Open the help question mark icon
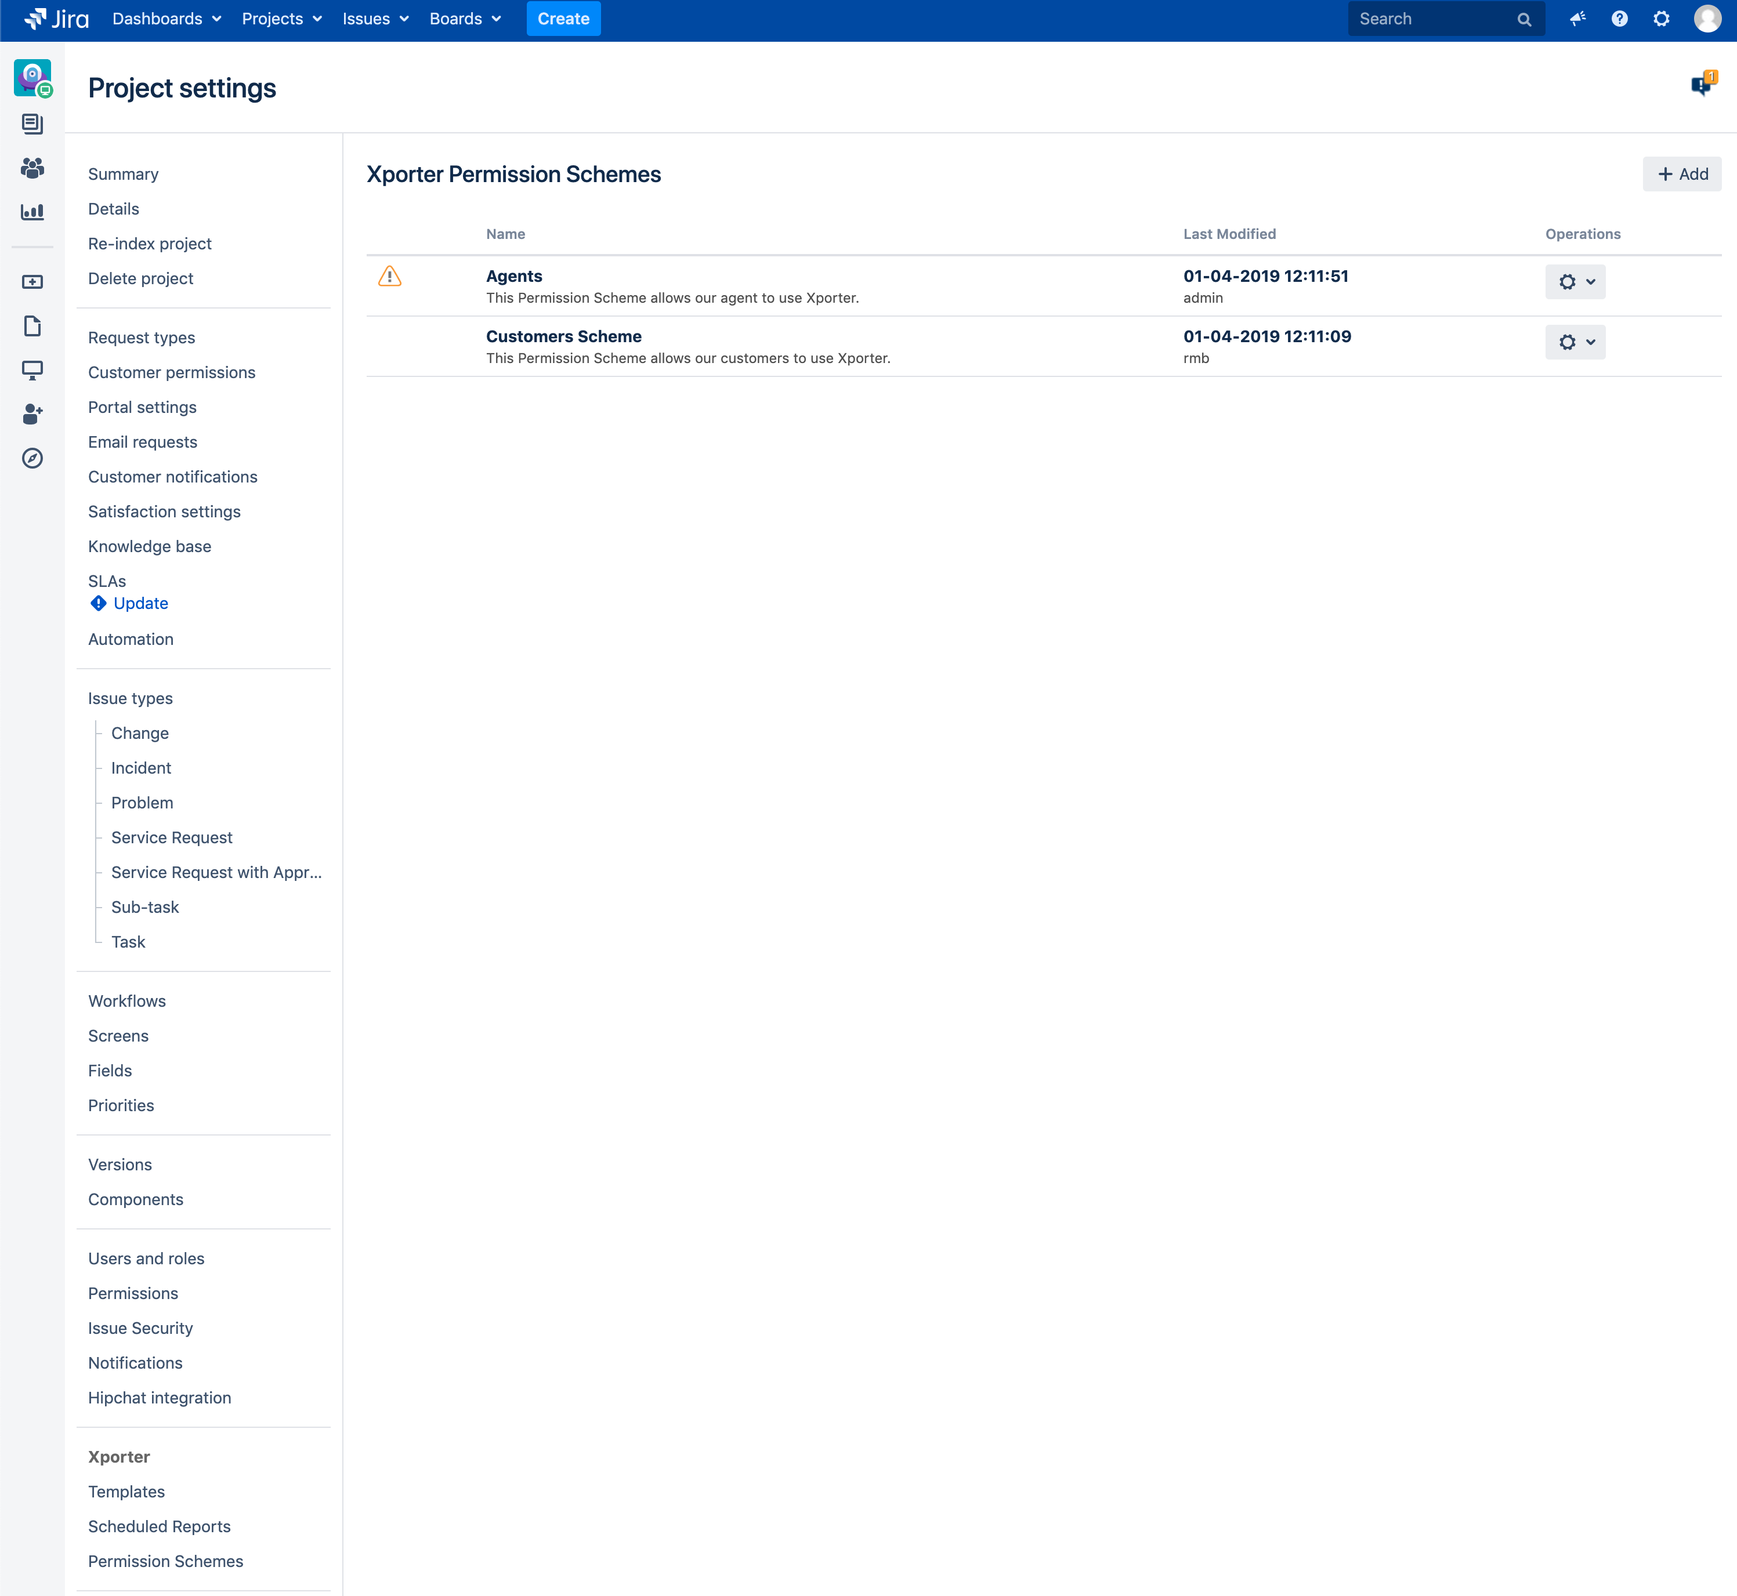Screen dimensions: 1737x1596 [x=1620, y=19]
